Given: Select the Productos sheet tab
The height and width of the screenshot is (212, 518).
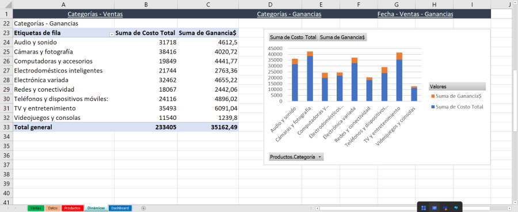Looking at the screenshot, I should pyautogui.click(x=73, y=208).
